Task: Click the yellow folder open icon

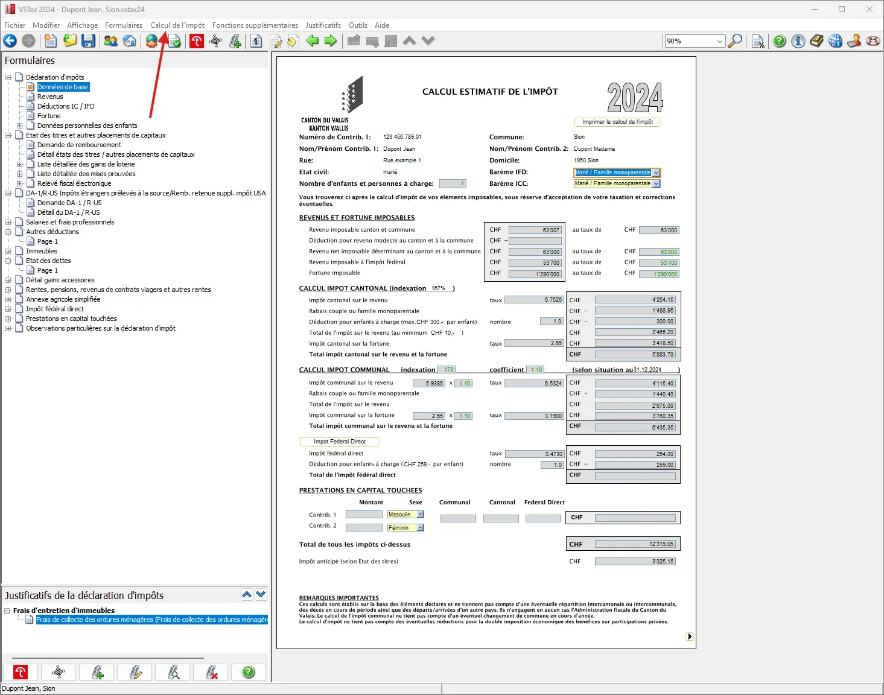Action: tap(70, 41)
